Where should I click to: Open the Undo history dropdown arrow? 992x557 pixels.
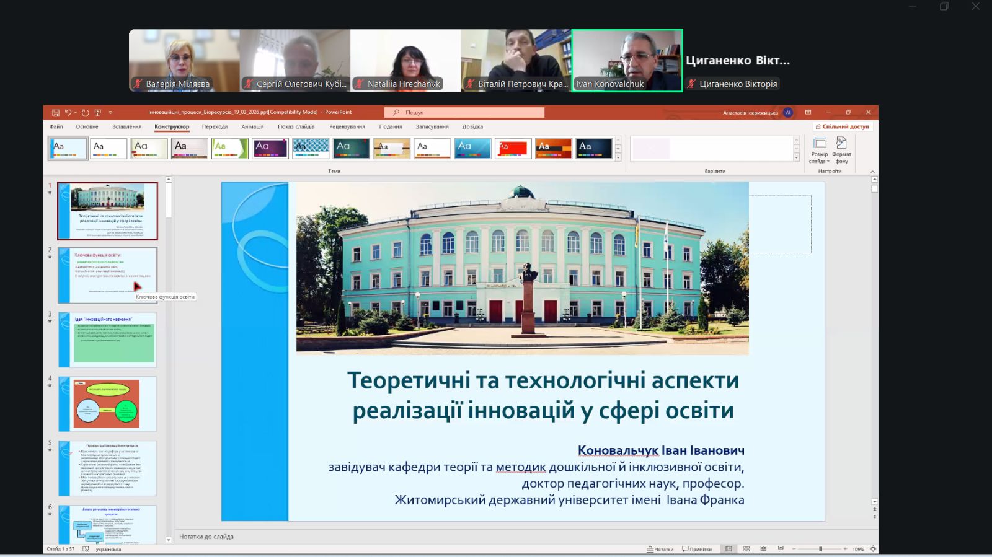click(76, 113)
